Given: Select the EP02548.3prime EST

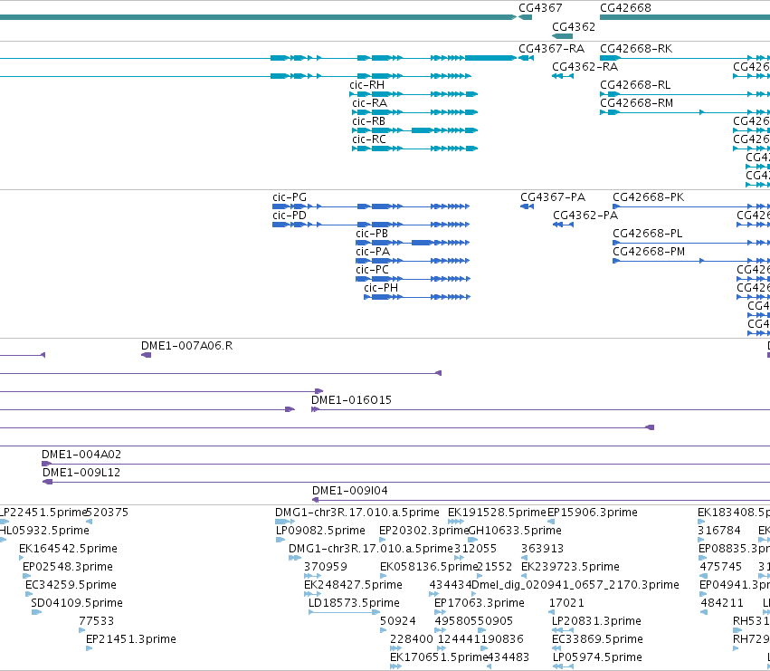Looking at the screenshot, I should [x=26, y=576].
